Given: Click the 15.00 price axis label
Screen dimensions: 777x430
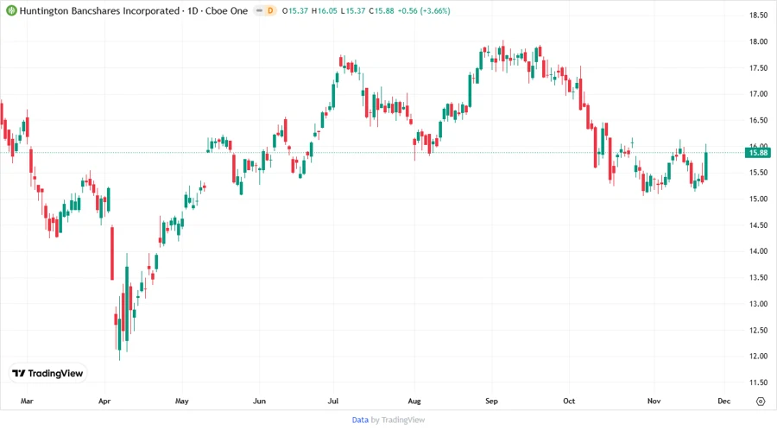Looking at the screenshot, I should pyautogui.click(x=758, y=199).
